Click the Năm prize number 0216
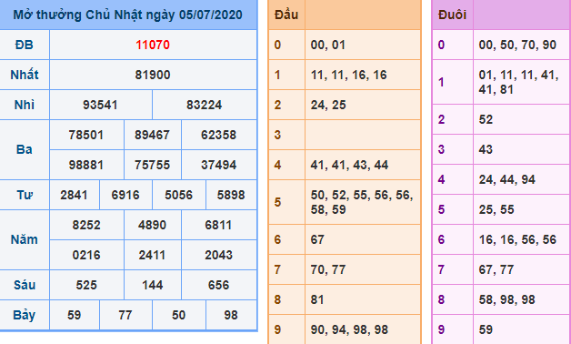571x344 pixels. (86, 255)
